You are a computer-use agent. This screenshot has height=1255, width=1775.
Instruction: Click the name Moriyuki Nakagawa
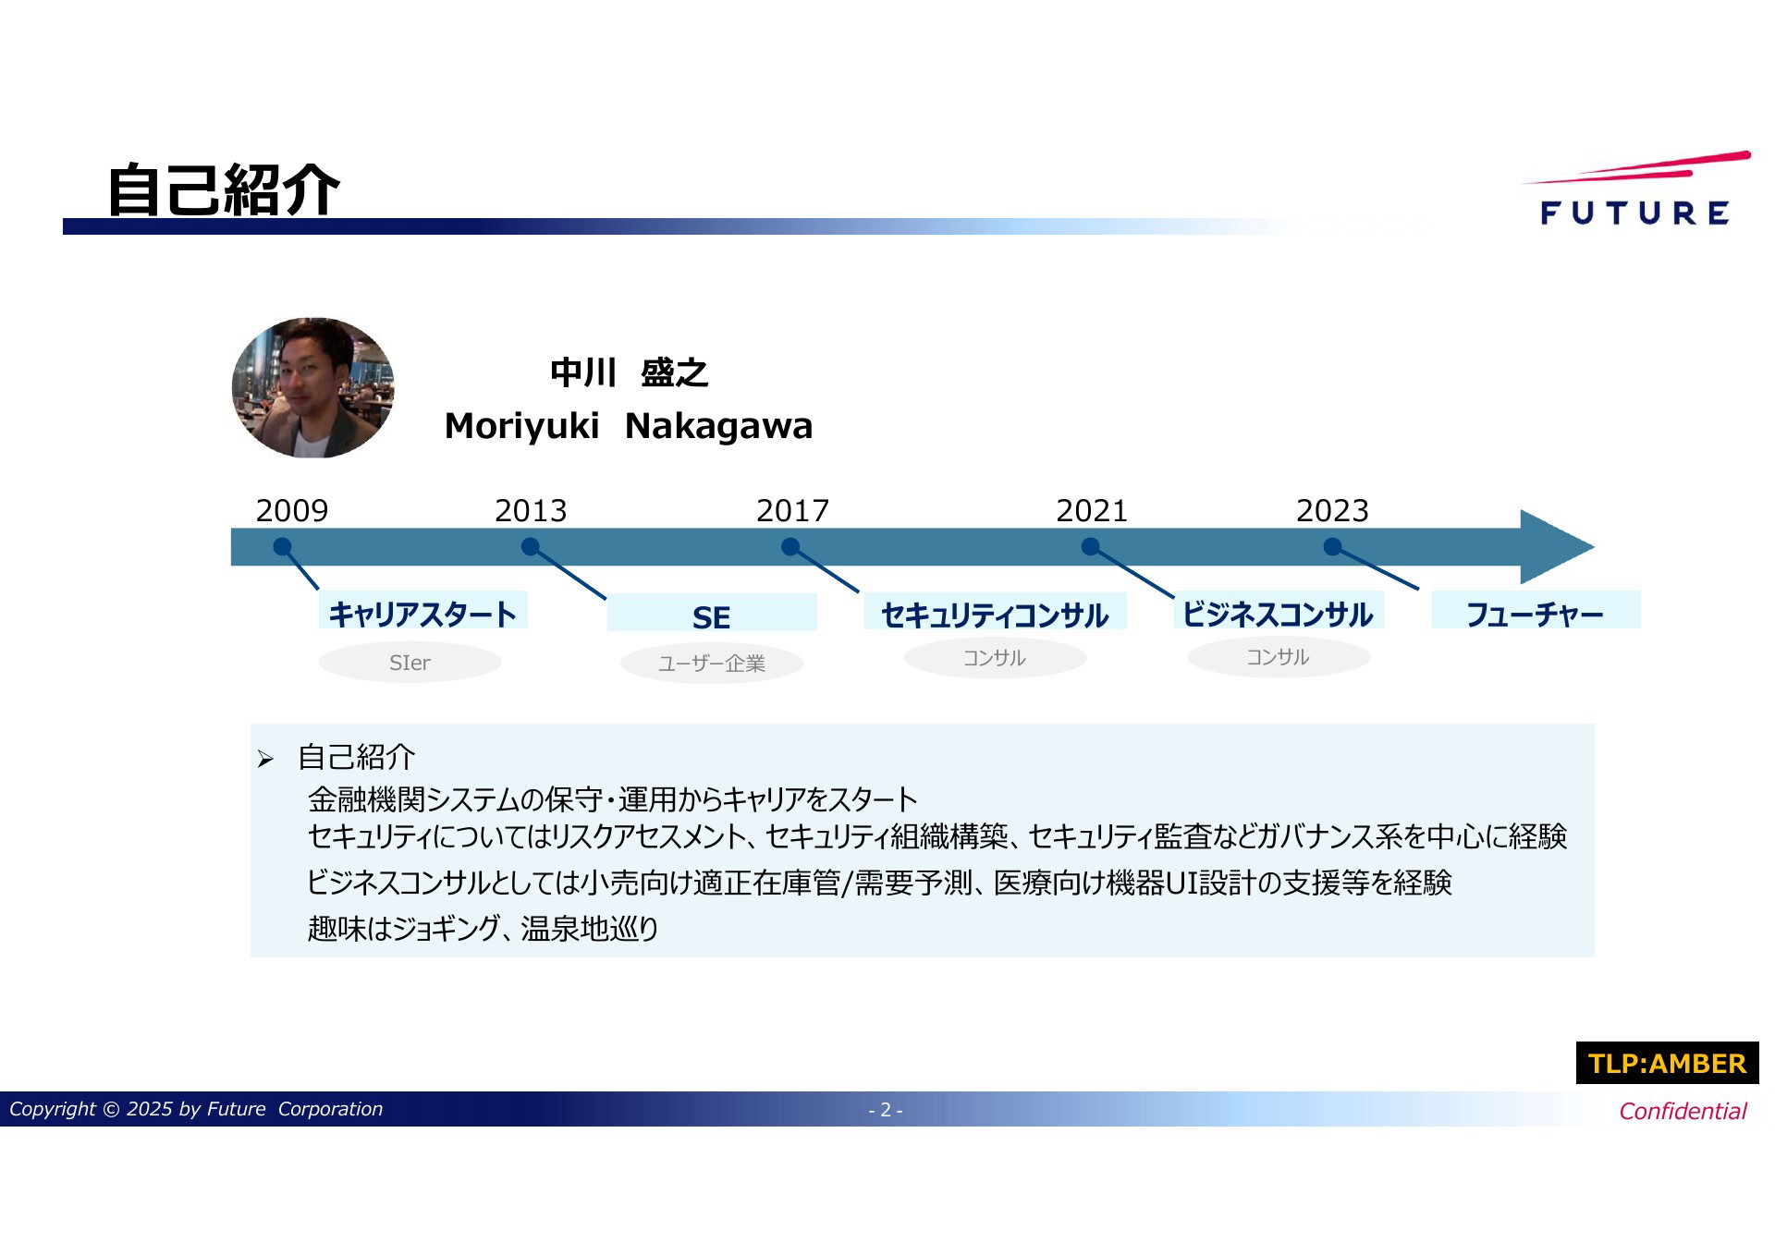629,426
